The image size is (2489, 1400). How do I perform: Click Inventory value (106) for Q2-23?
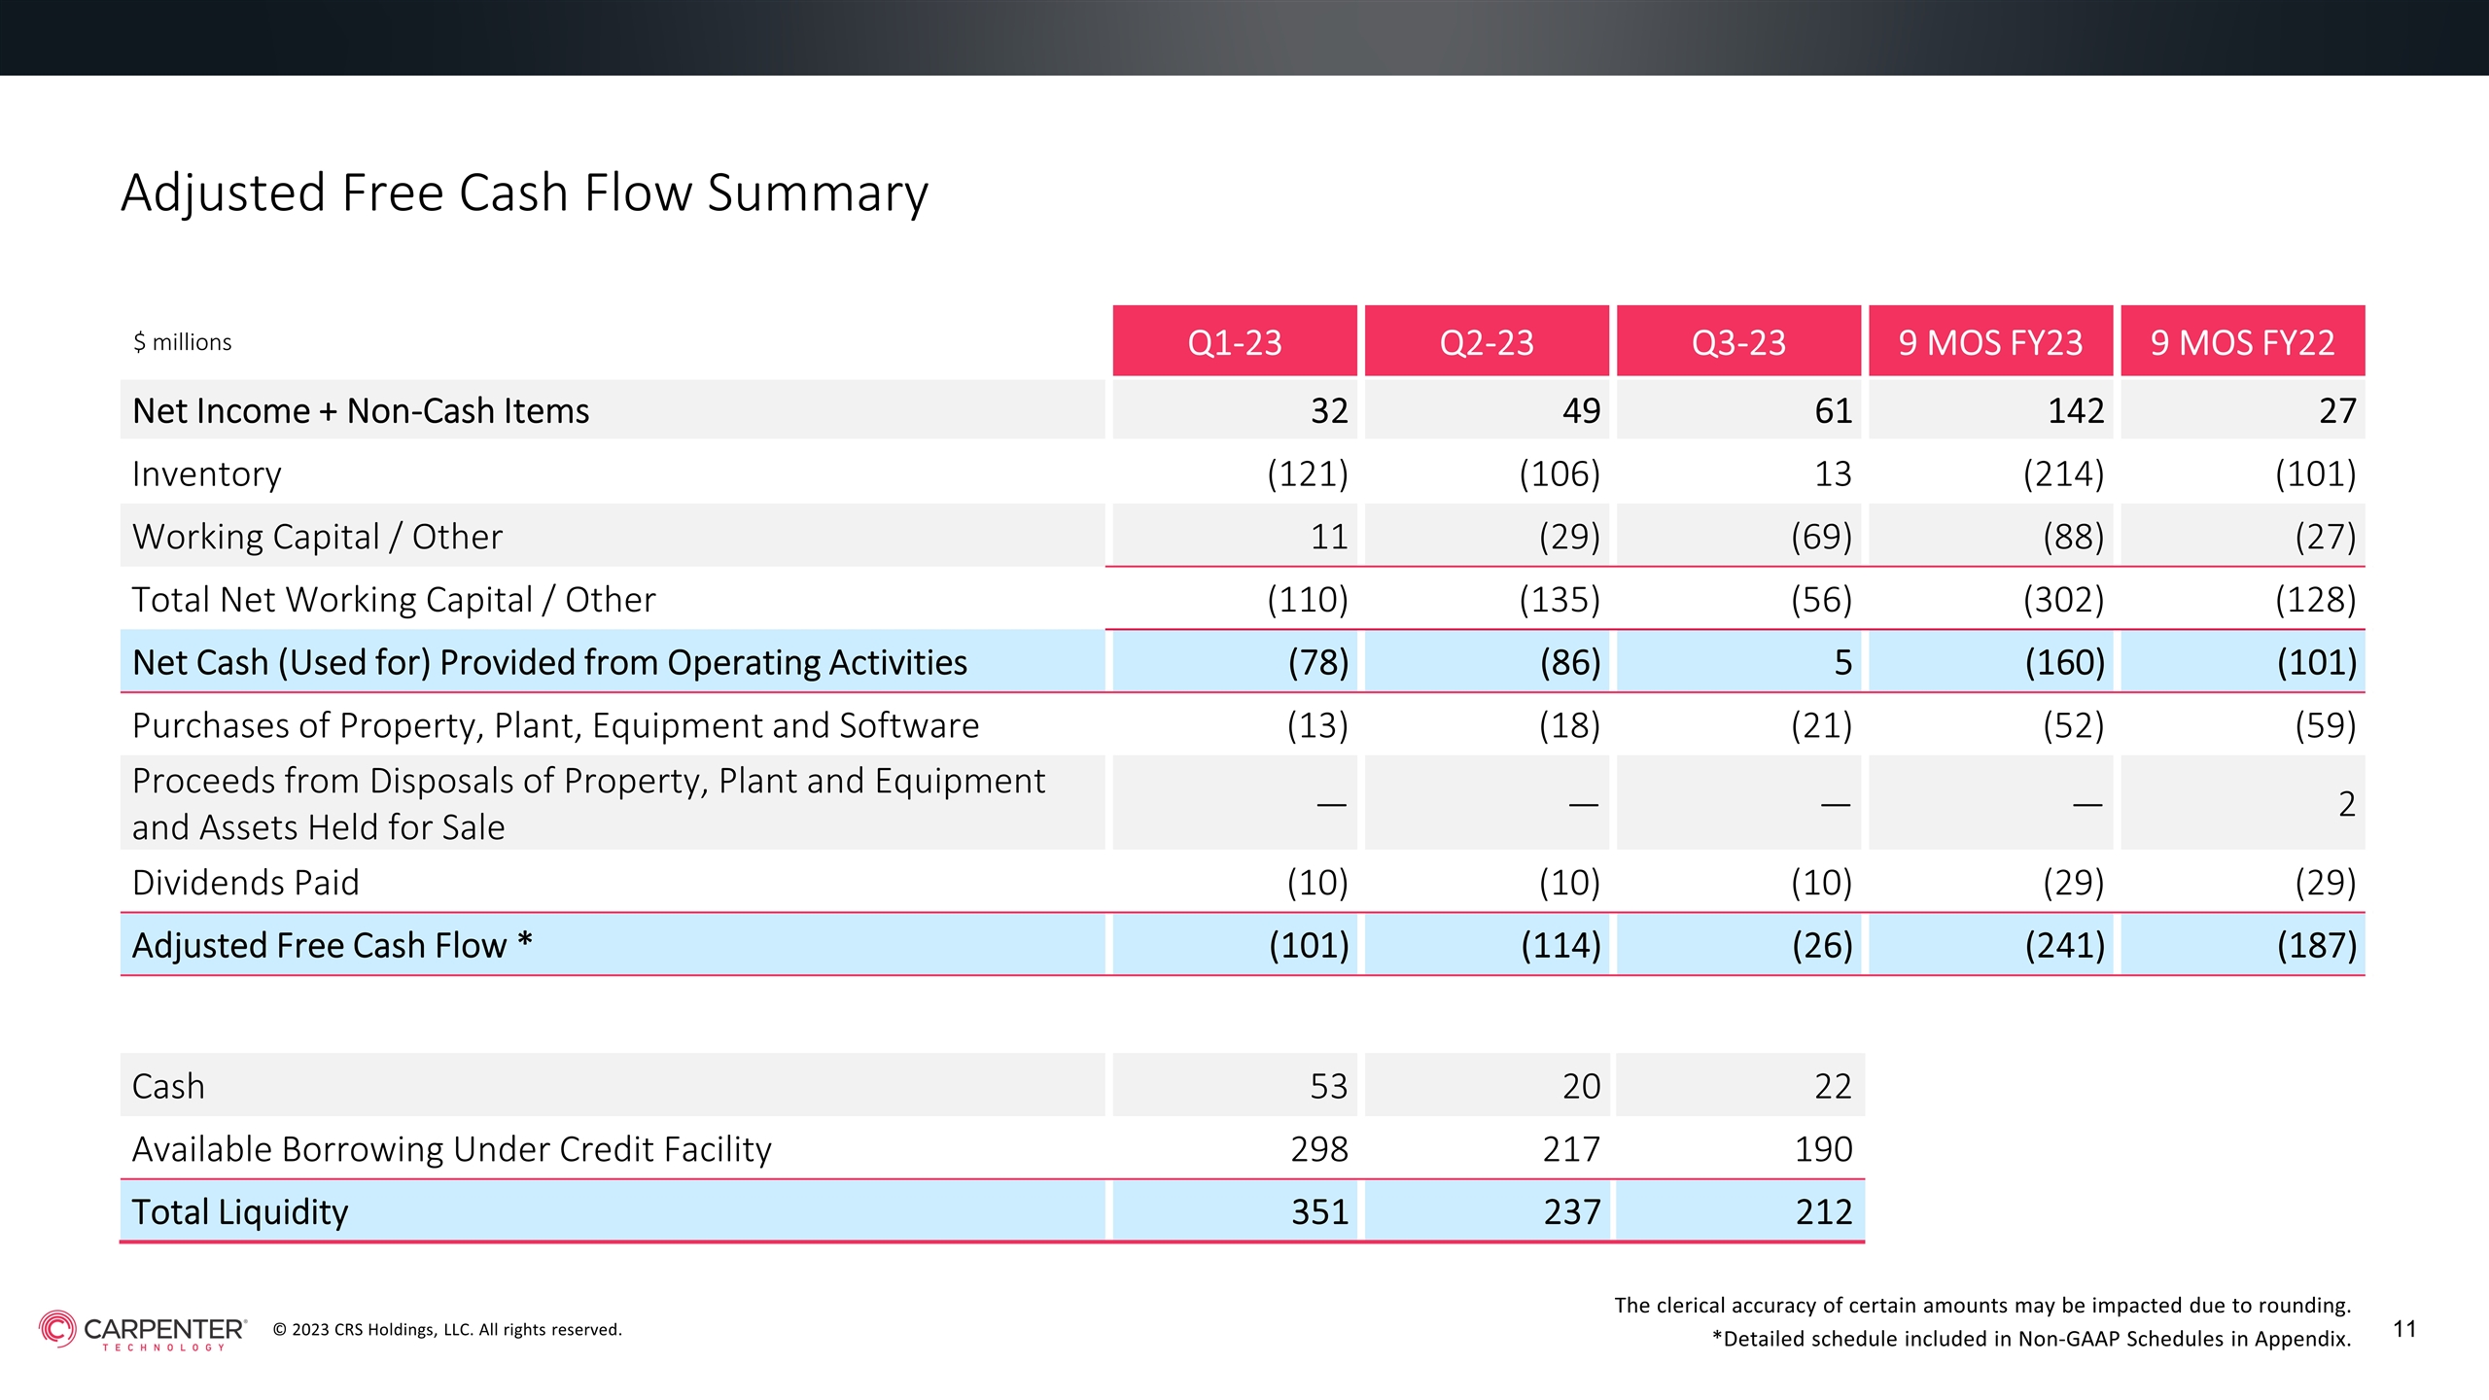(x=1560, y=474)
